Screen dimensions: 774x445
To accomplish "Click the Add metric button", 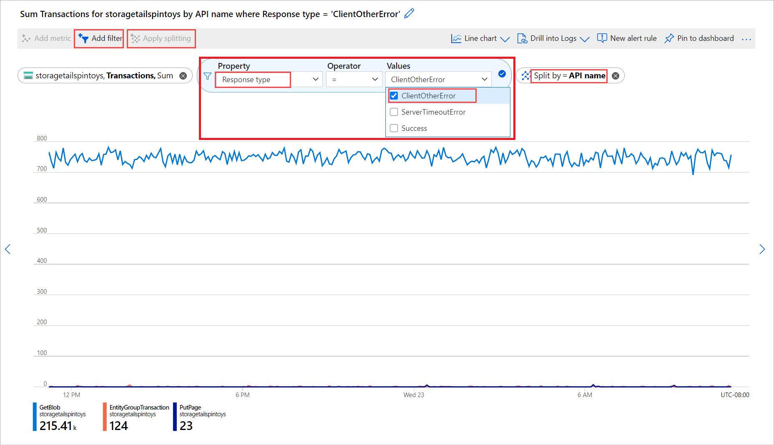I will pyautogui.click(x=47, y=38).
